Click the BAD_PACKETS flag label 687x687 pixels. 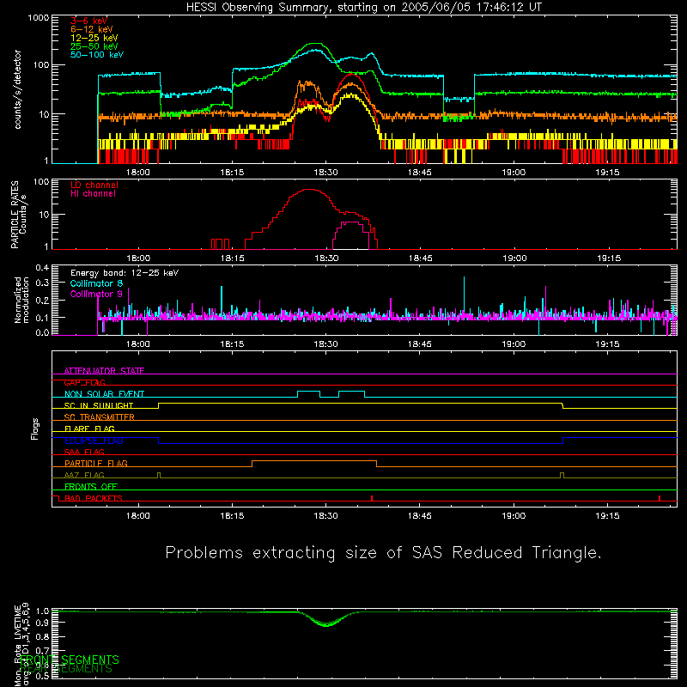(x=94, y=498)
